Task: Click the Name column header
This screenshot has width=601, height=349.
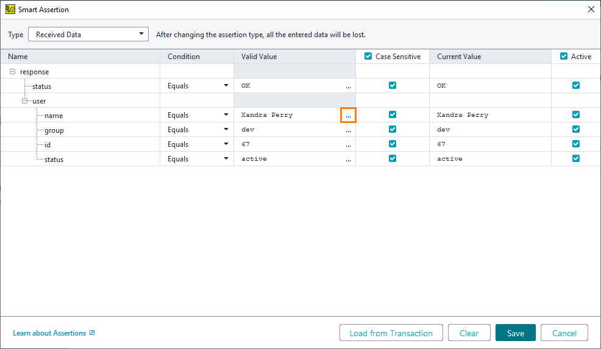Action: (80, 56)
